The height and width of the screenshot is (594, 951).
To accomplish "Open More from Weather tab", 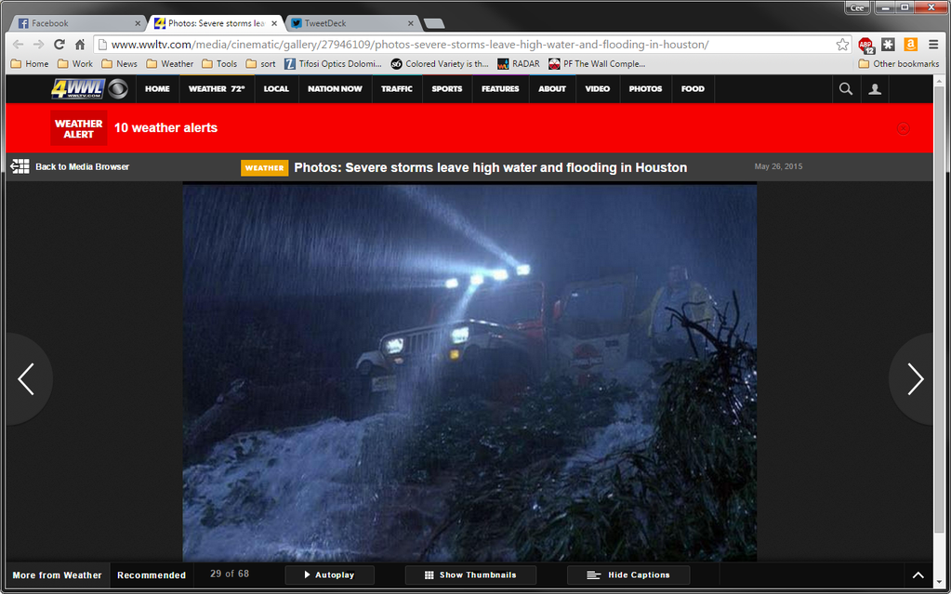I will coord(57,575).
